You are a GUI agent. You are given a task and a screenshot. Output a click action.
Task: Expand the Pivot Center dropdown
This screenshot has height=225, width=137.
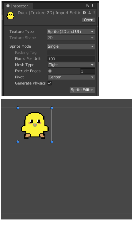click(x=71, y=77)
